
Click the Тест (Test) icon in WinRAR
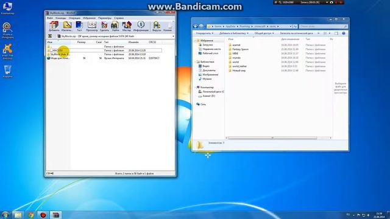pyautogui.click(x=79, y=26)
